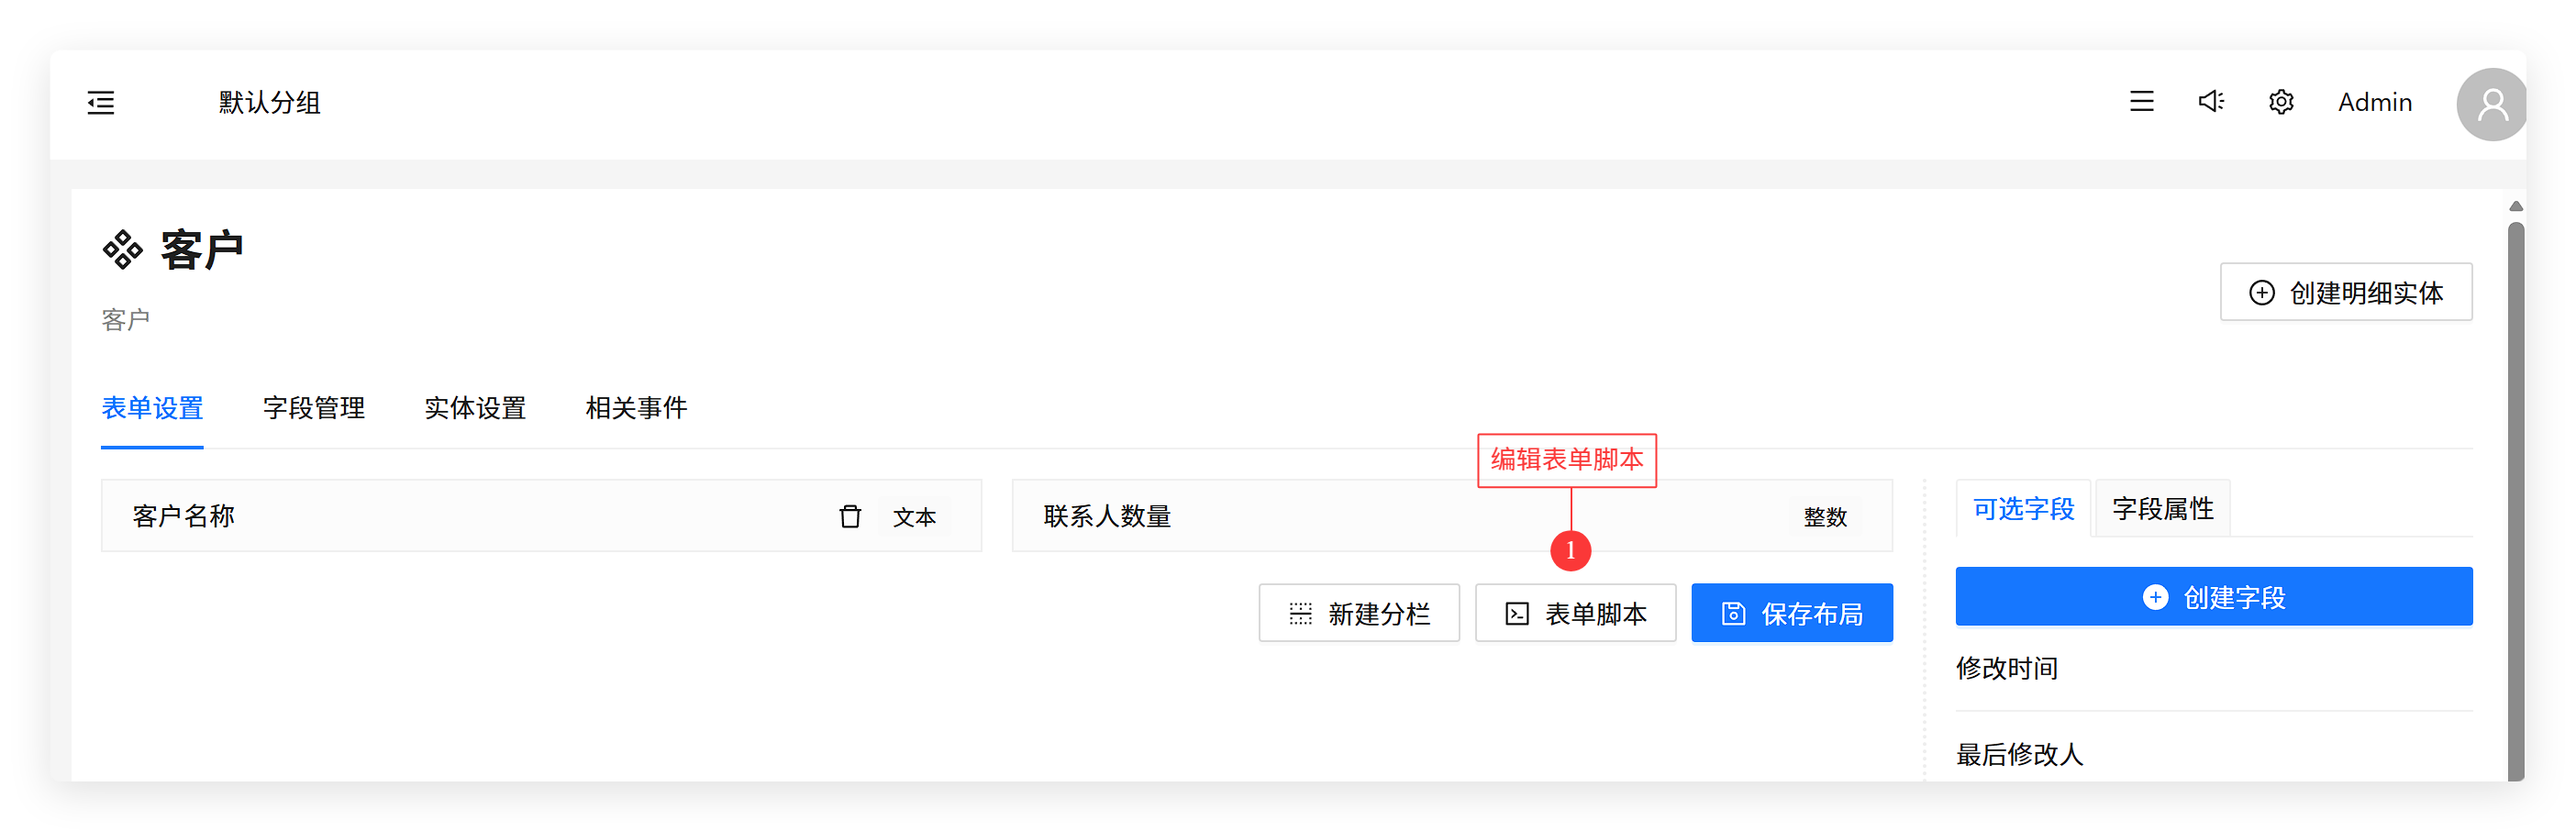Select the 表单设置 tab
2576x831 pixels.
coord(152,408)
